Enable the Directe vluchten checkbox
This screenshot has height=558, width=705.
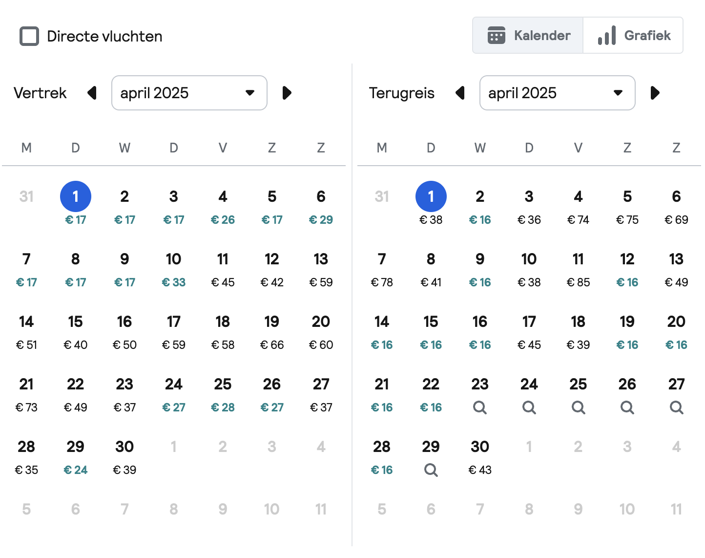pos(29,36)
